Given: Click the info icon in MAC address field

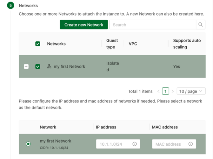Looking at the screenshot, I should click(190, 144).
